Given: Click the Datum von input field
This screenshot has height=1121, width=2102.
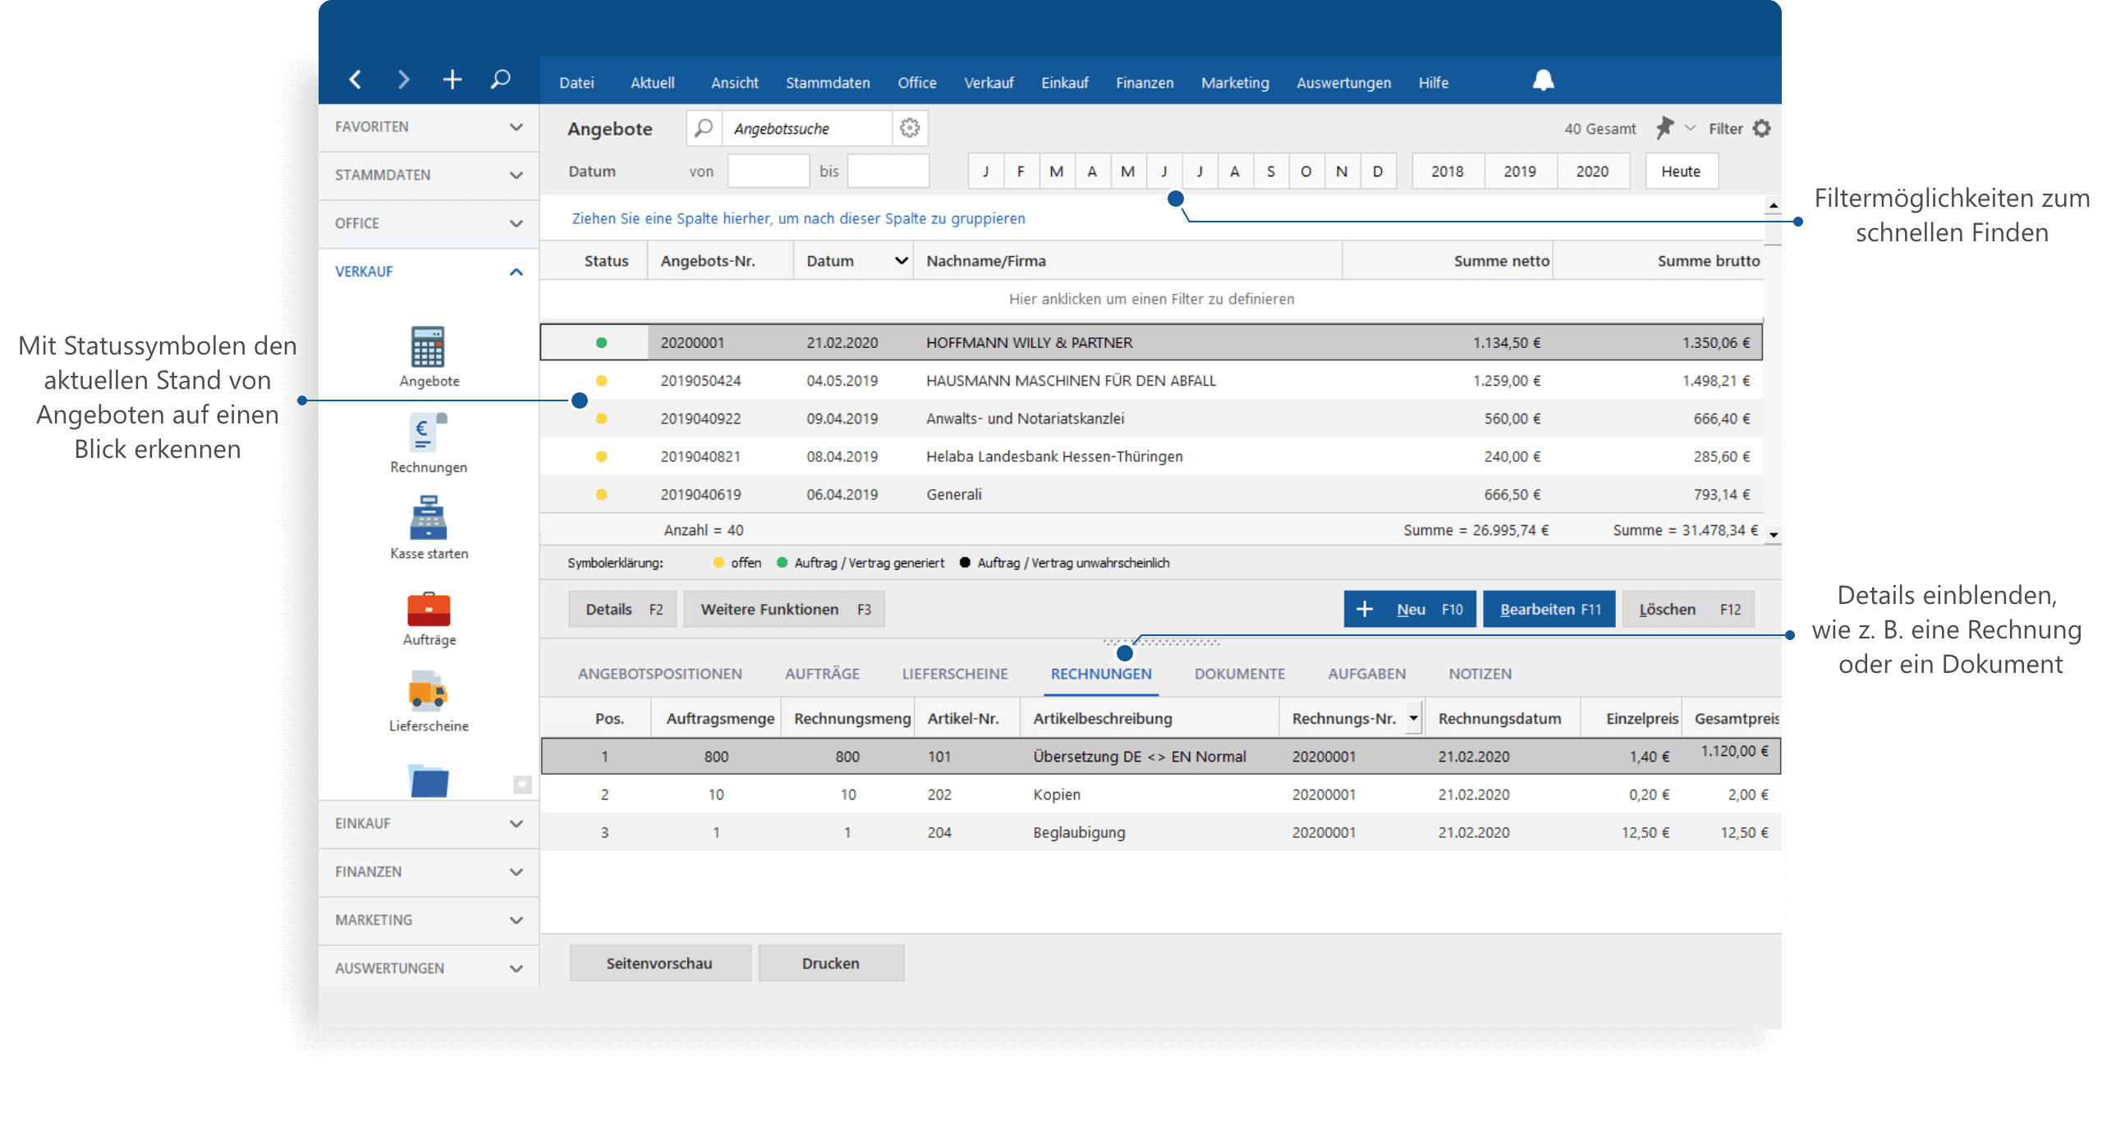Looking at the screenshot, I should tap(769, 172).
